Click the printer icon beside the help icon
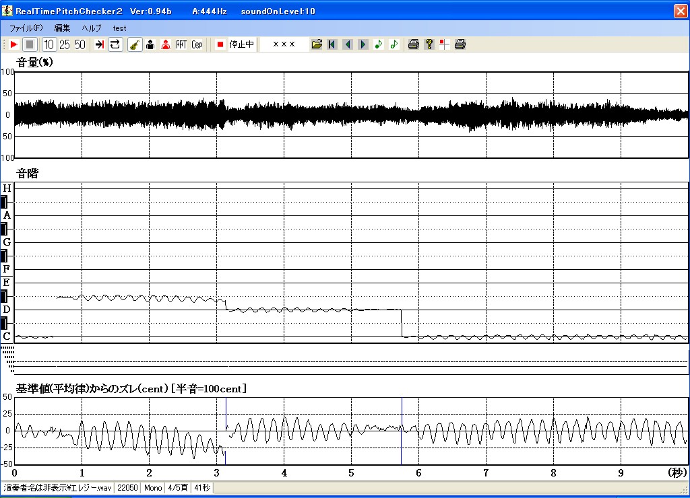Screen dimensions: 690x498 coord(413,44)
